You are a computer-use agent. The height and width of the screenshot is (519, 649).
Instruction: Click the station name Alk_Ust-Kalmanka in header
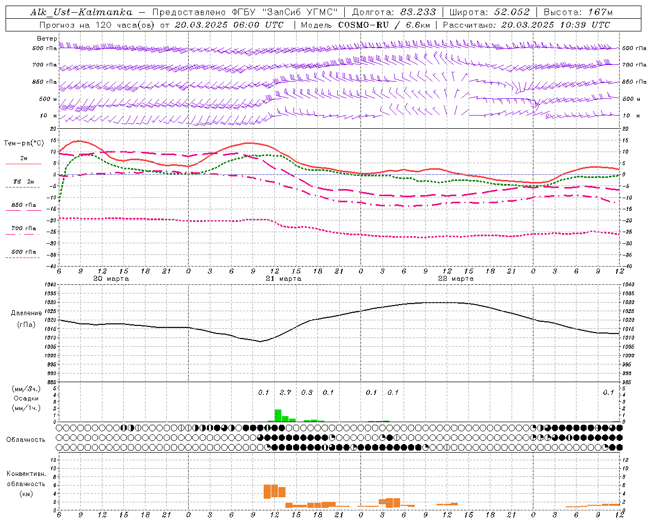(x=81, y=12)
